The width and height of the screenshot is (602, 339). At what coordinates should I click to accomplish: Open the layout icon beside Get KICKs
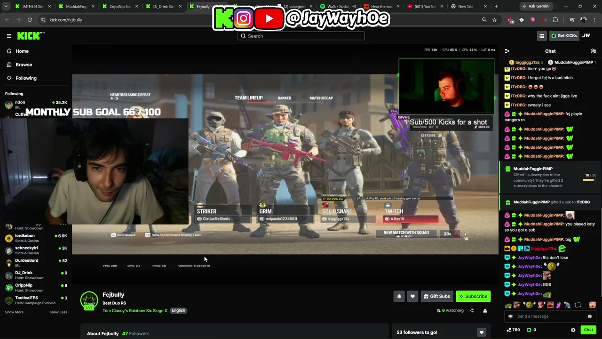pyautogui.click(x=542, y=36)
